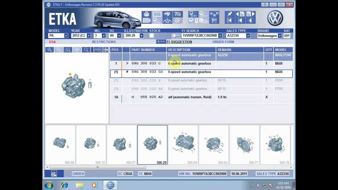Image resolution: width=338 pixels, height=190 pixels.
Task: Open the binoculars search tool
Action: pos(167,14)
